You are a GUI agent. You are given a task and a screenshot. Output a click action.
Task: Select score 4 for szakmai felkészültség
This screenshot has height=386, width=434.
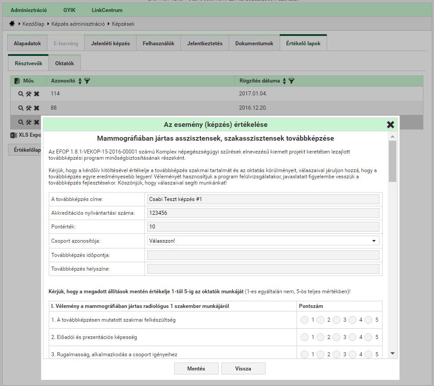click(x=352, y=320)
